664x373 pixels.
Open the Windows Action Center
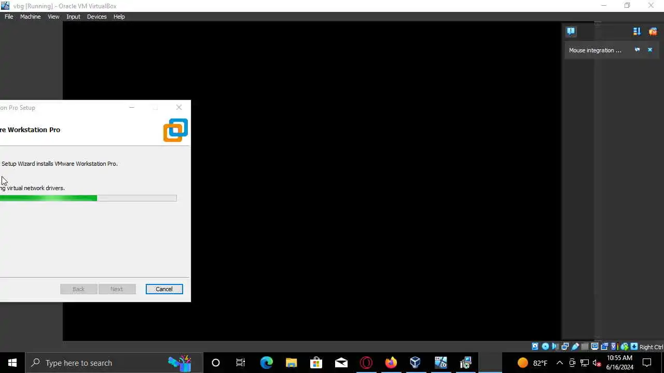647,363
